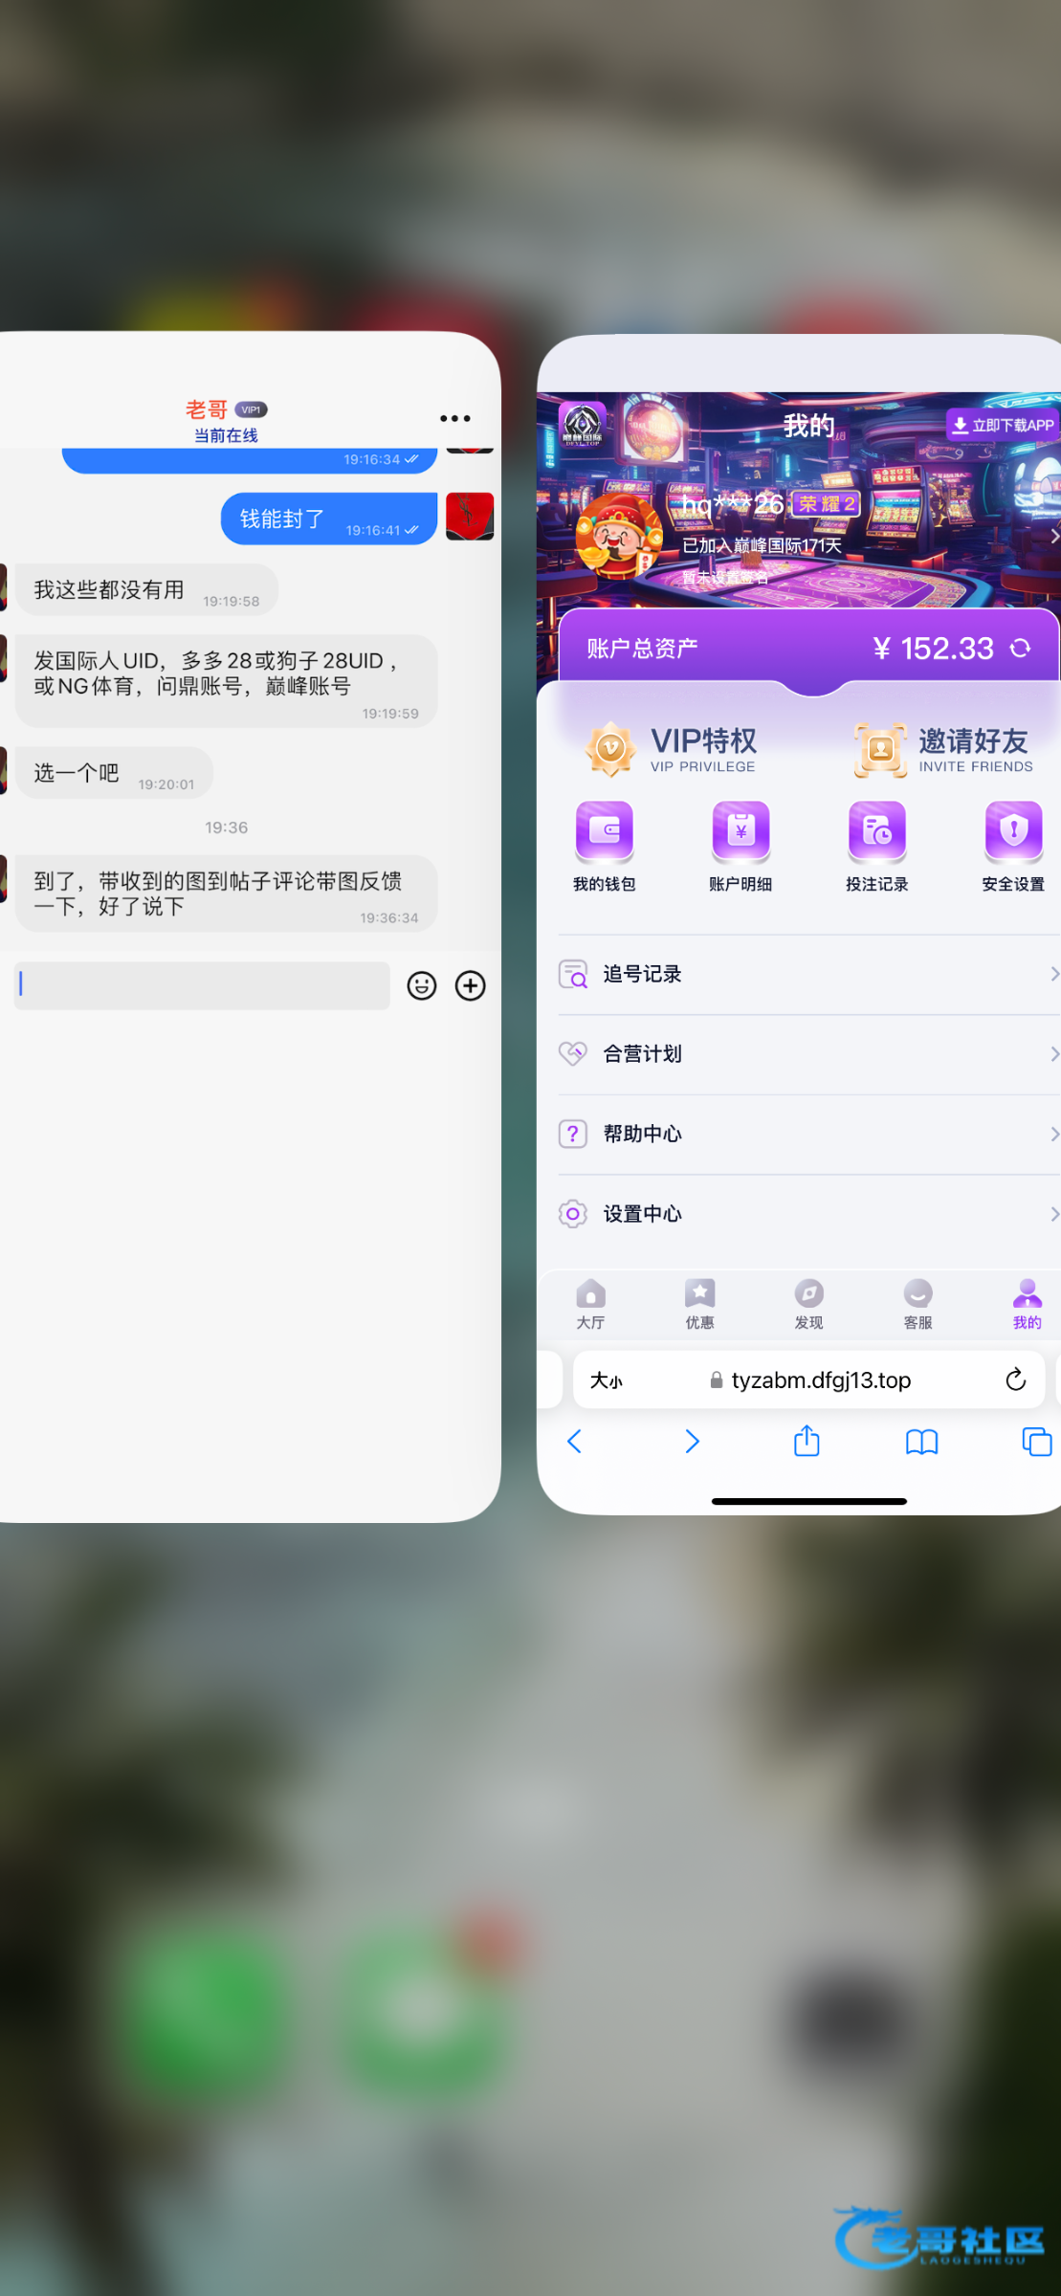Screen dimensions: 1061x2296
Task: Expand the 帮助中心 row
Action: coord(808,1134)
